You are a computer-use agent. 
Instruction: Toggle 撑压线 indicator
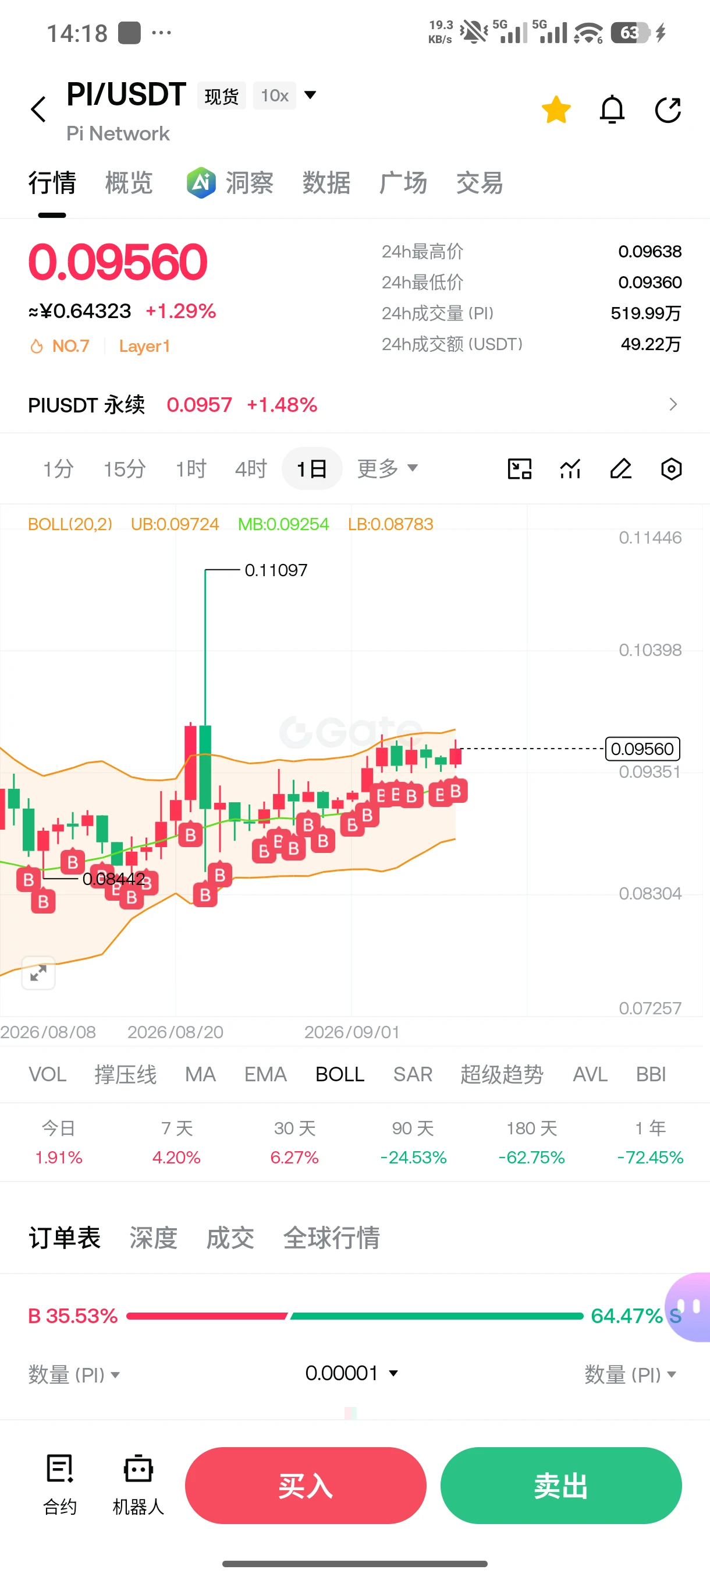(x=126, y=1074)
